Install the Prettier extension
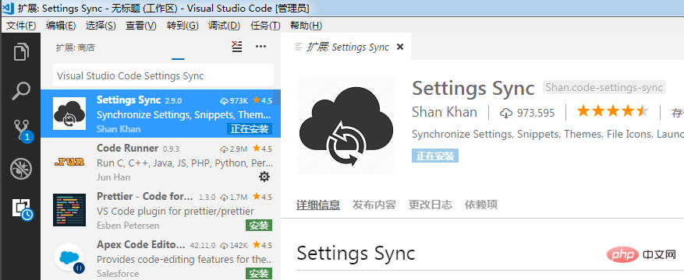The image size is (684, 280). click(259, 226)
